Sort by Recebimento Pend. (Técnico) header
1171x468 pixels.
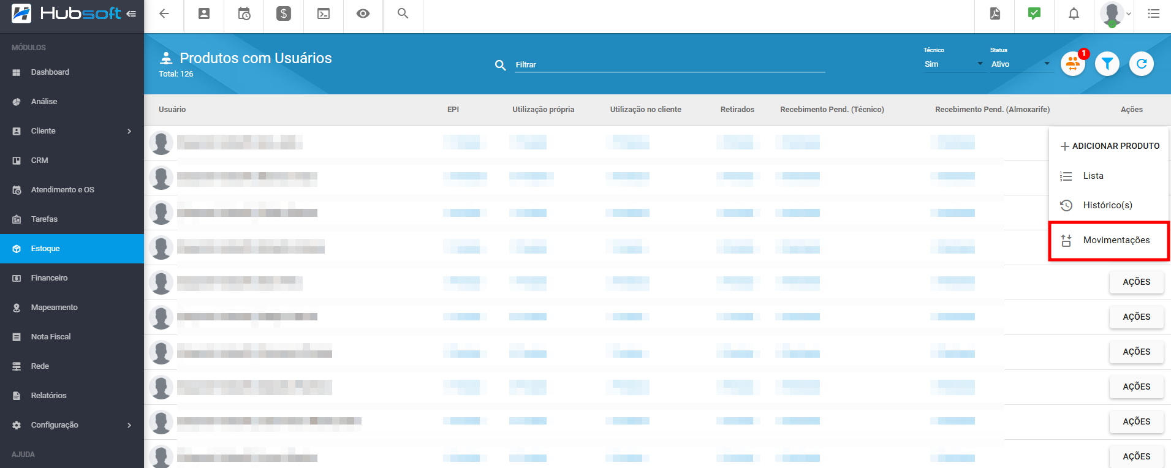tap(832, 110)
